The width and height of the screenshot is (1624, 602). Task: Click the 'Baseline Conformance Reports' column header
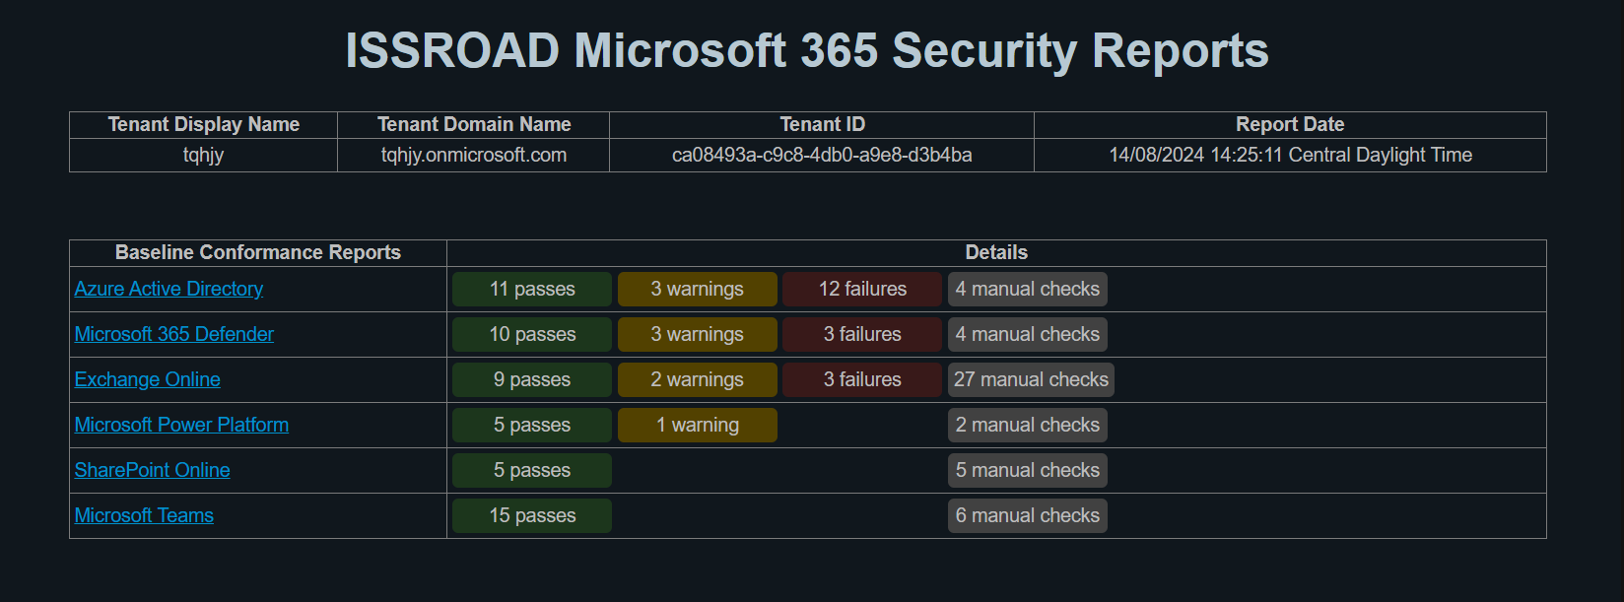tap(258, 252)
